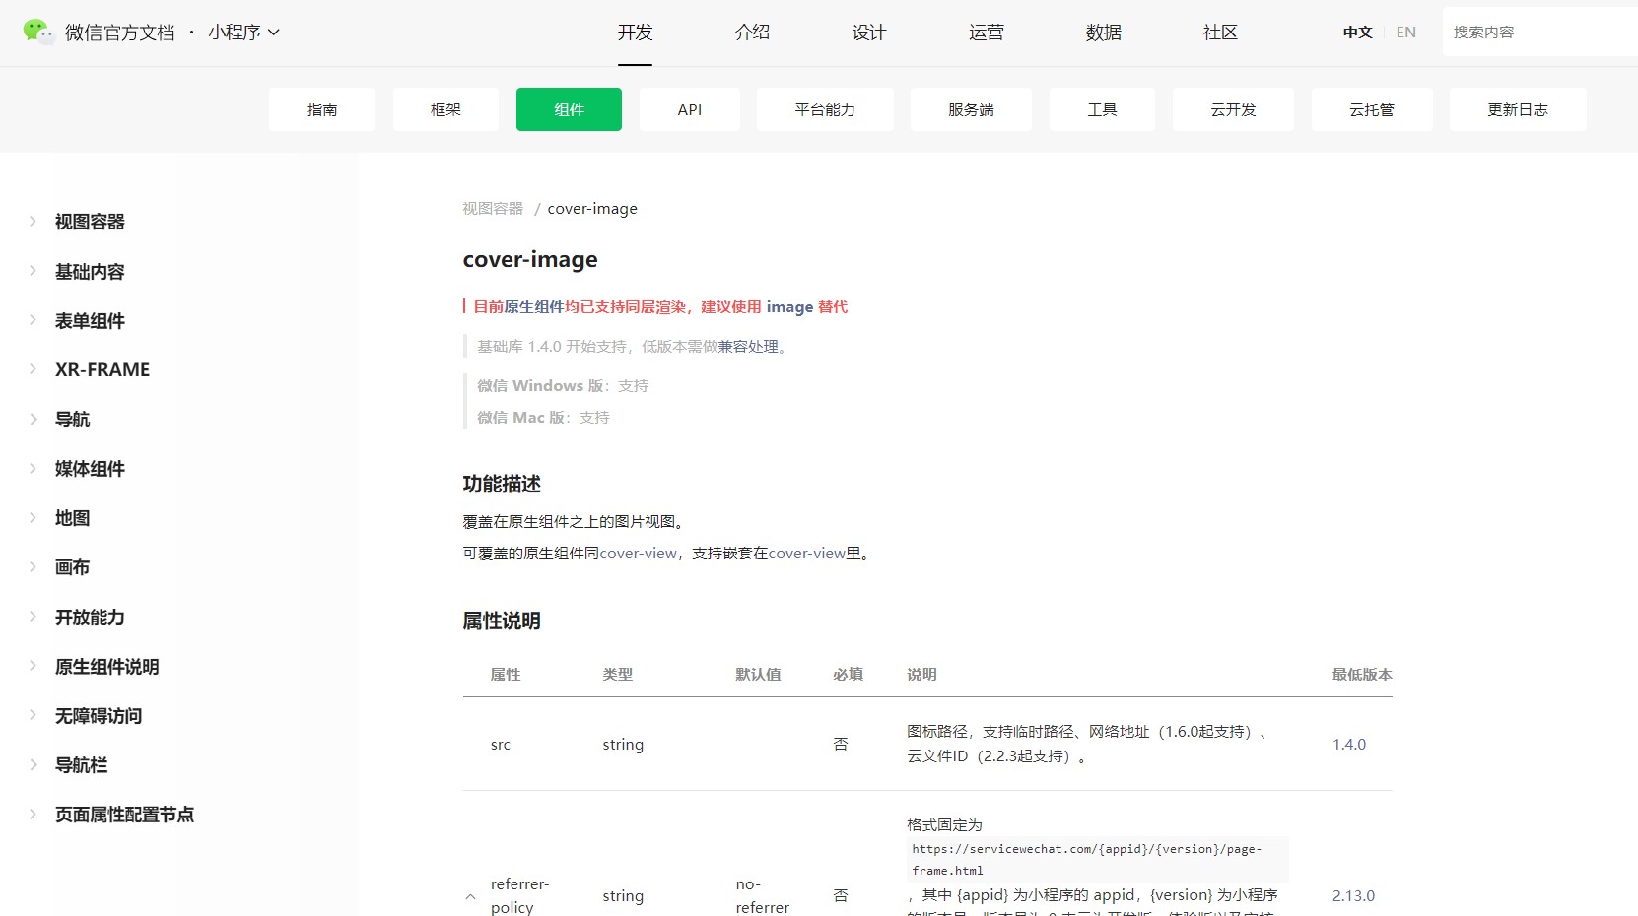Expand the 视图容器 sidebar section
The image size is (1638, 916).
[90, 222]
